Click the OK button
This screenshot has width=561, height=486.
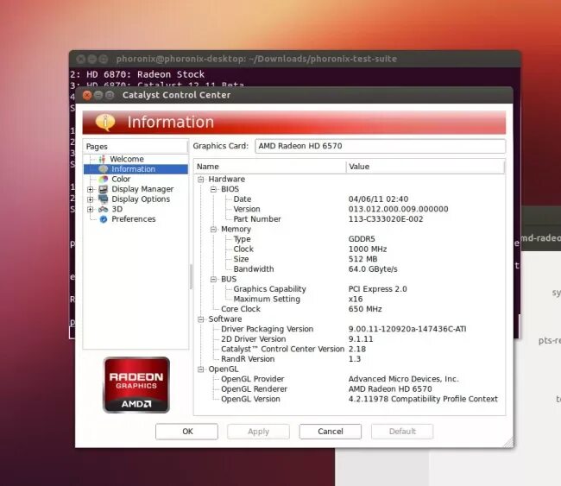(186, 432)
